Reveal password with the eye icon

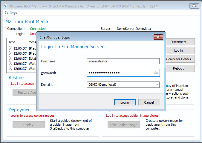(x=156, y=73)
